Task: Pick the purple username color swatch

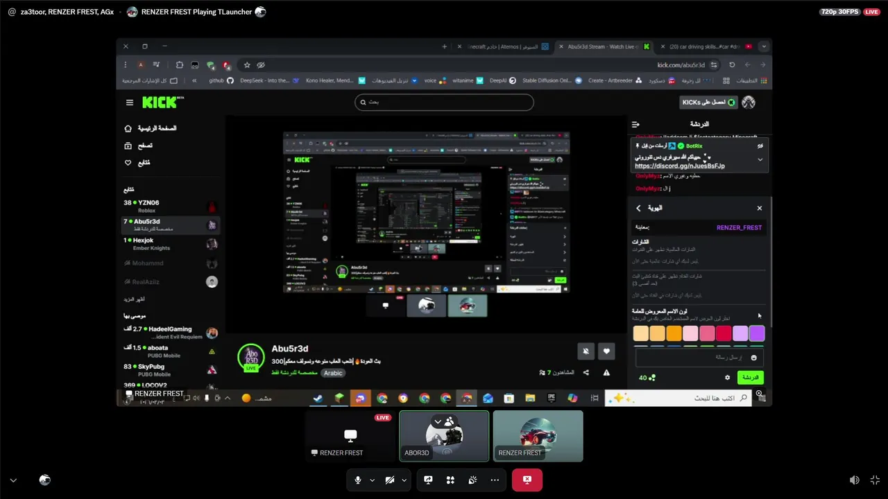Action: pos(757,334)
